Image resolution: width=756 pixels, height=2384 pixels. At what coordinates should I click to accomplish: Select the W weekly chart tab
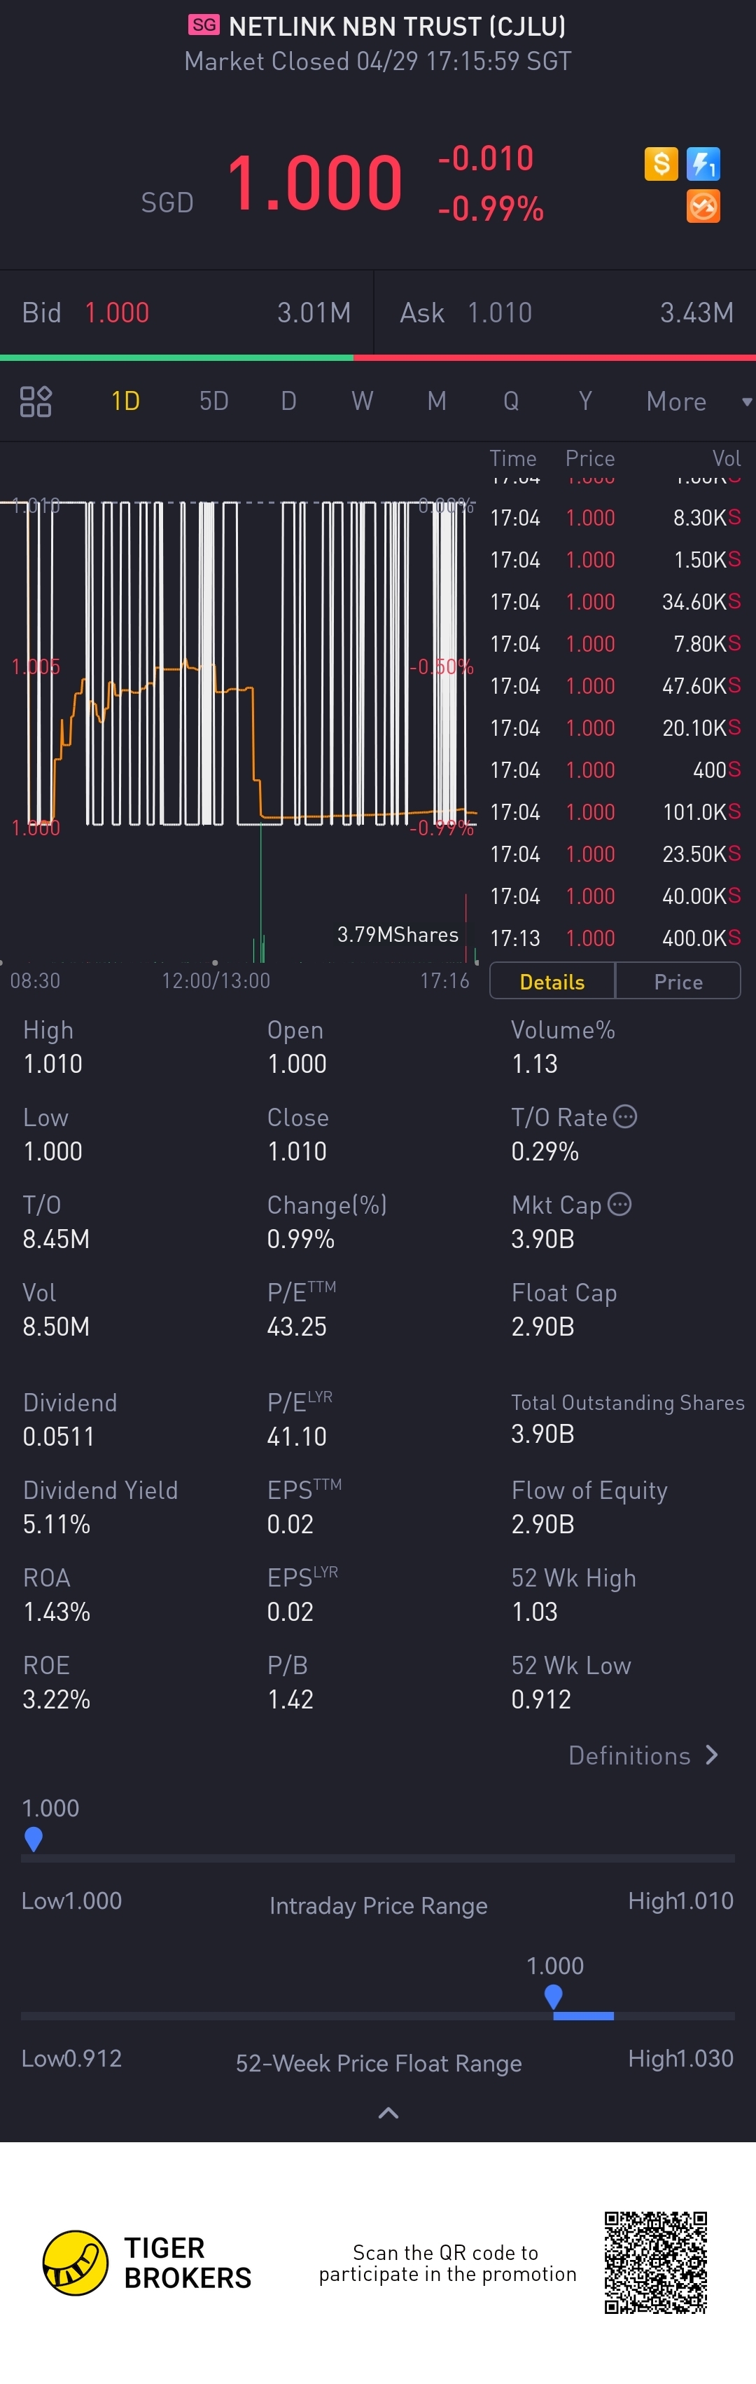[x=363, y=401]
